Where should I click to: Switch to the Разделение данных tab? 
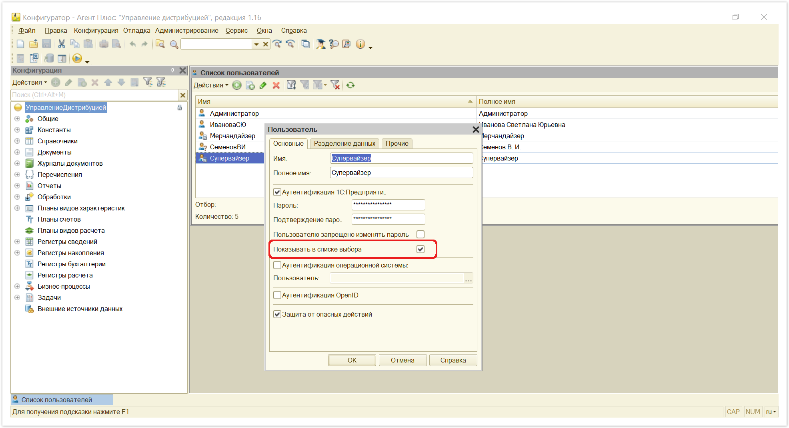344,143
